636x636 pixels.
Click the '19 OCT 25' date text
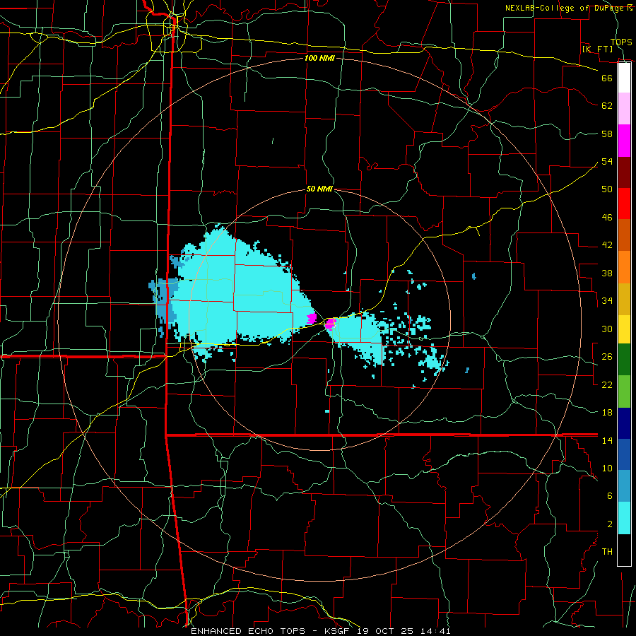(x=385, y=631)
